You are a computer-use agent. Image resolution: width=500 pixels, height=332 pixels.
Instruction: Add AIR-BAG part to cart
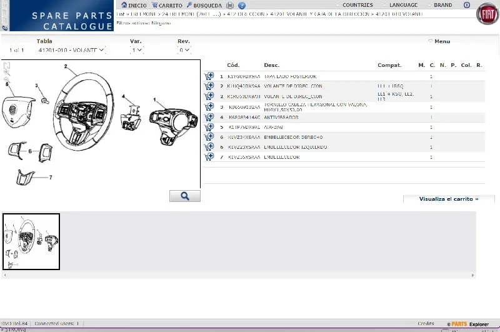(209, 127)
